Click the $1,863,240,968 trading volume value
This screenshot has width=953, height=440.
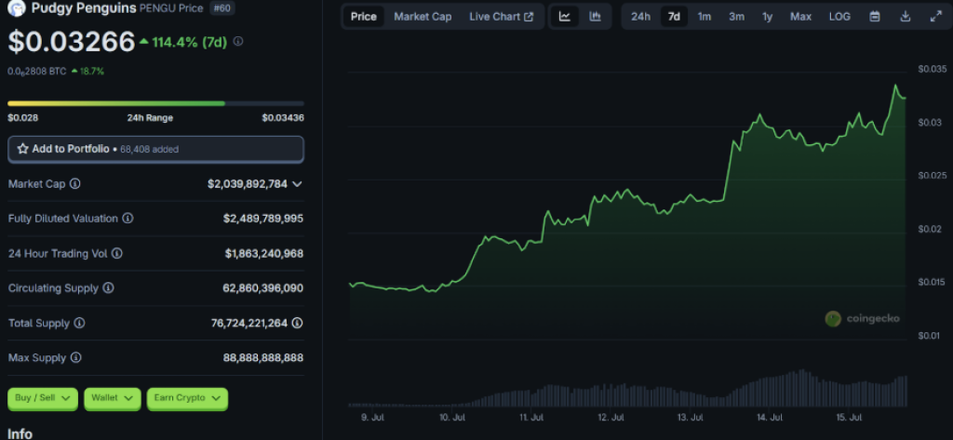[x=263, y=253]
